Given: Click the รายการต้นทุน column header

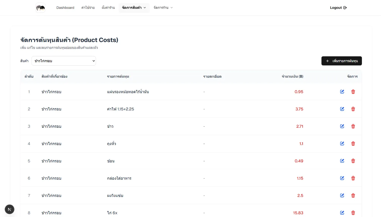Looking at the screenshot, I should (118, 76).
